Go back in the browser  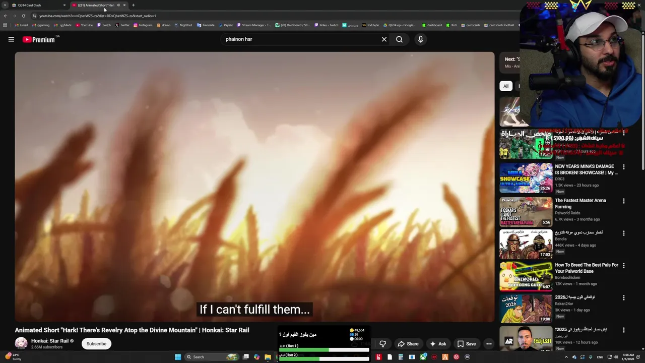pyautogui.click(x=6, y=16)
